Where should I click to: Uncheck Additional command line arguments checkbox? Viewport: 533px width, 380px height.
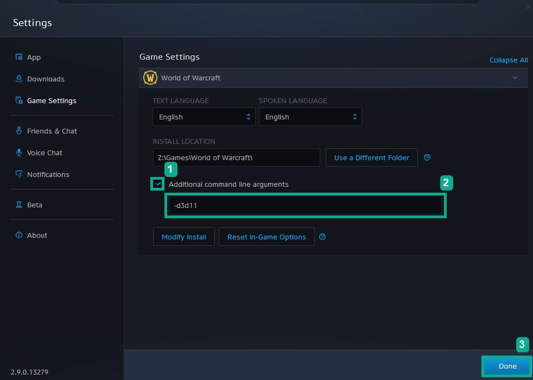pos(158,184)
